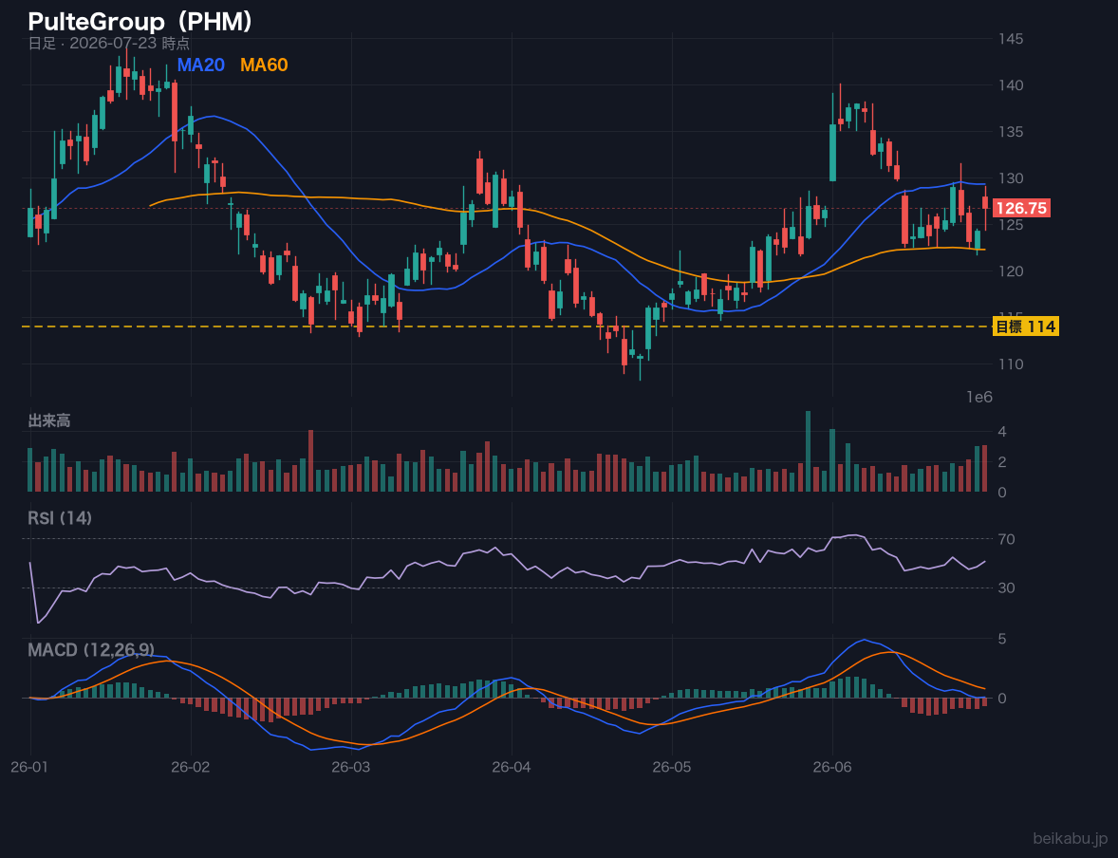This screenshot has height=858, width=1118.
Task: Click the 145 price axis label
Action: 1011,39
